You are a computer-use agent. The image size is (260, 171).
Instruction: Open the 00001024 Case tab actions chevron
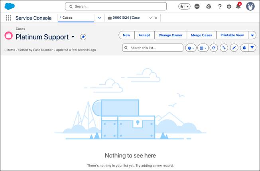(x=151, y=18)
